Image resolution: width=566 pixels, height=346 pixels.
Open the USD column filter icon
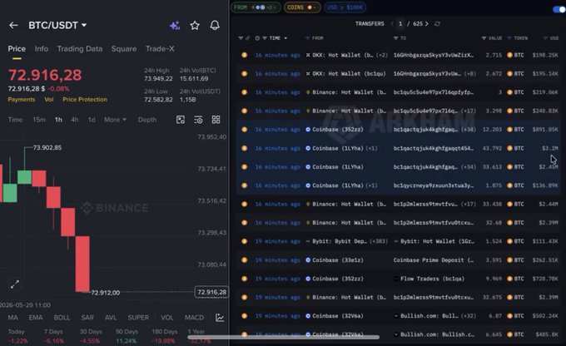point(545,38)
